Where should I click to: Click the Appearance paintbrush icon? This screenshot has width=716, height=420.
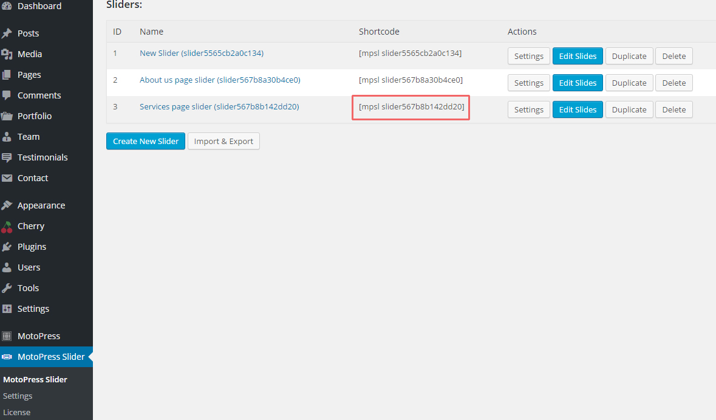pos(7,205)
